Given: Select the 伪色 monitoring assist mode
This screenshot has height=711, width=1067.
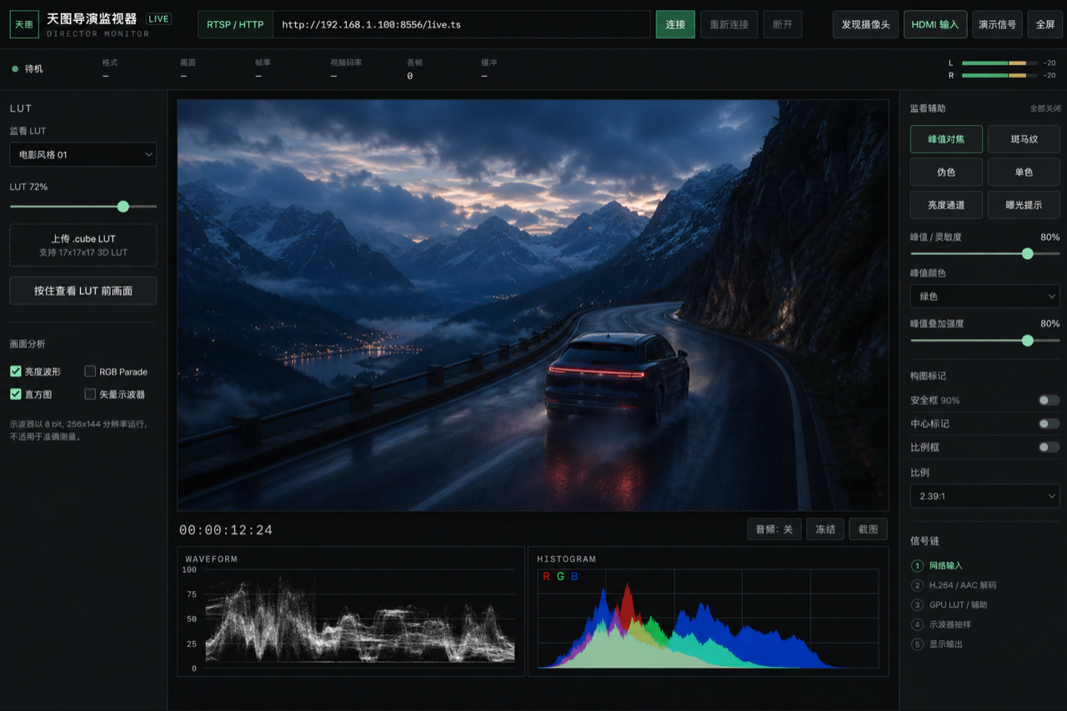Looking at the screenshot, I should pyautogui.click(x=946, y=172).
